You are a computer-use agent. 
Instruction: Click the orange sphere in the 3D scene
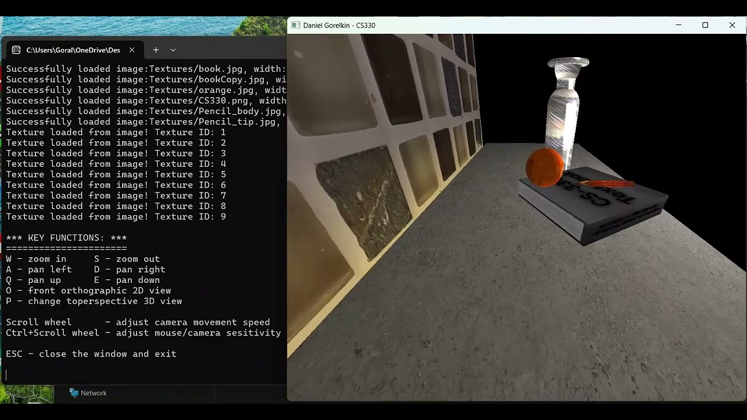click(x=544, y=167)
